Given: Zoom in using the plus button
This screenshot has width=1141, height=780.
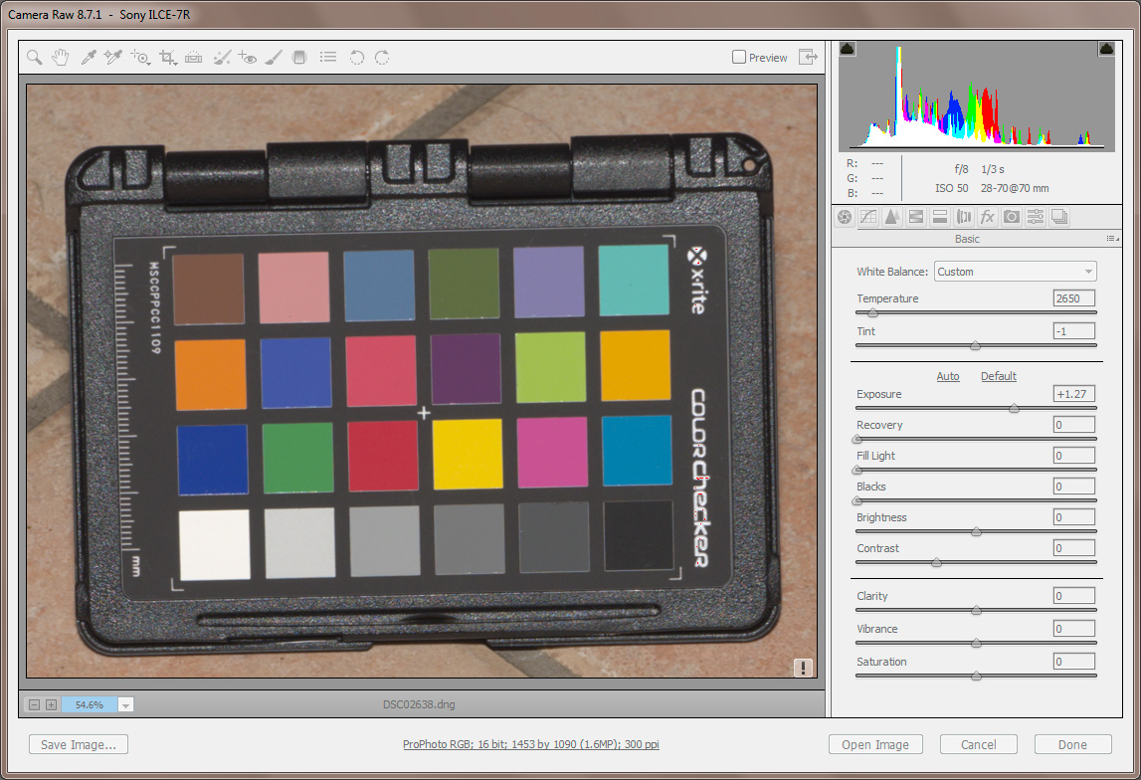Looking at the screenshot, I should [x=51, y=704].
